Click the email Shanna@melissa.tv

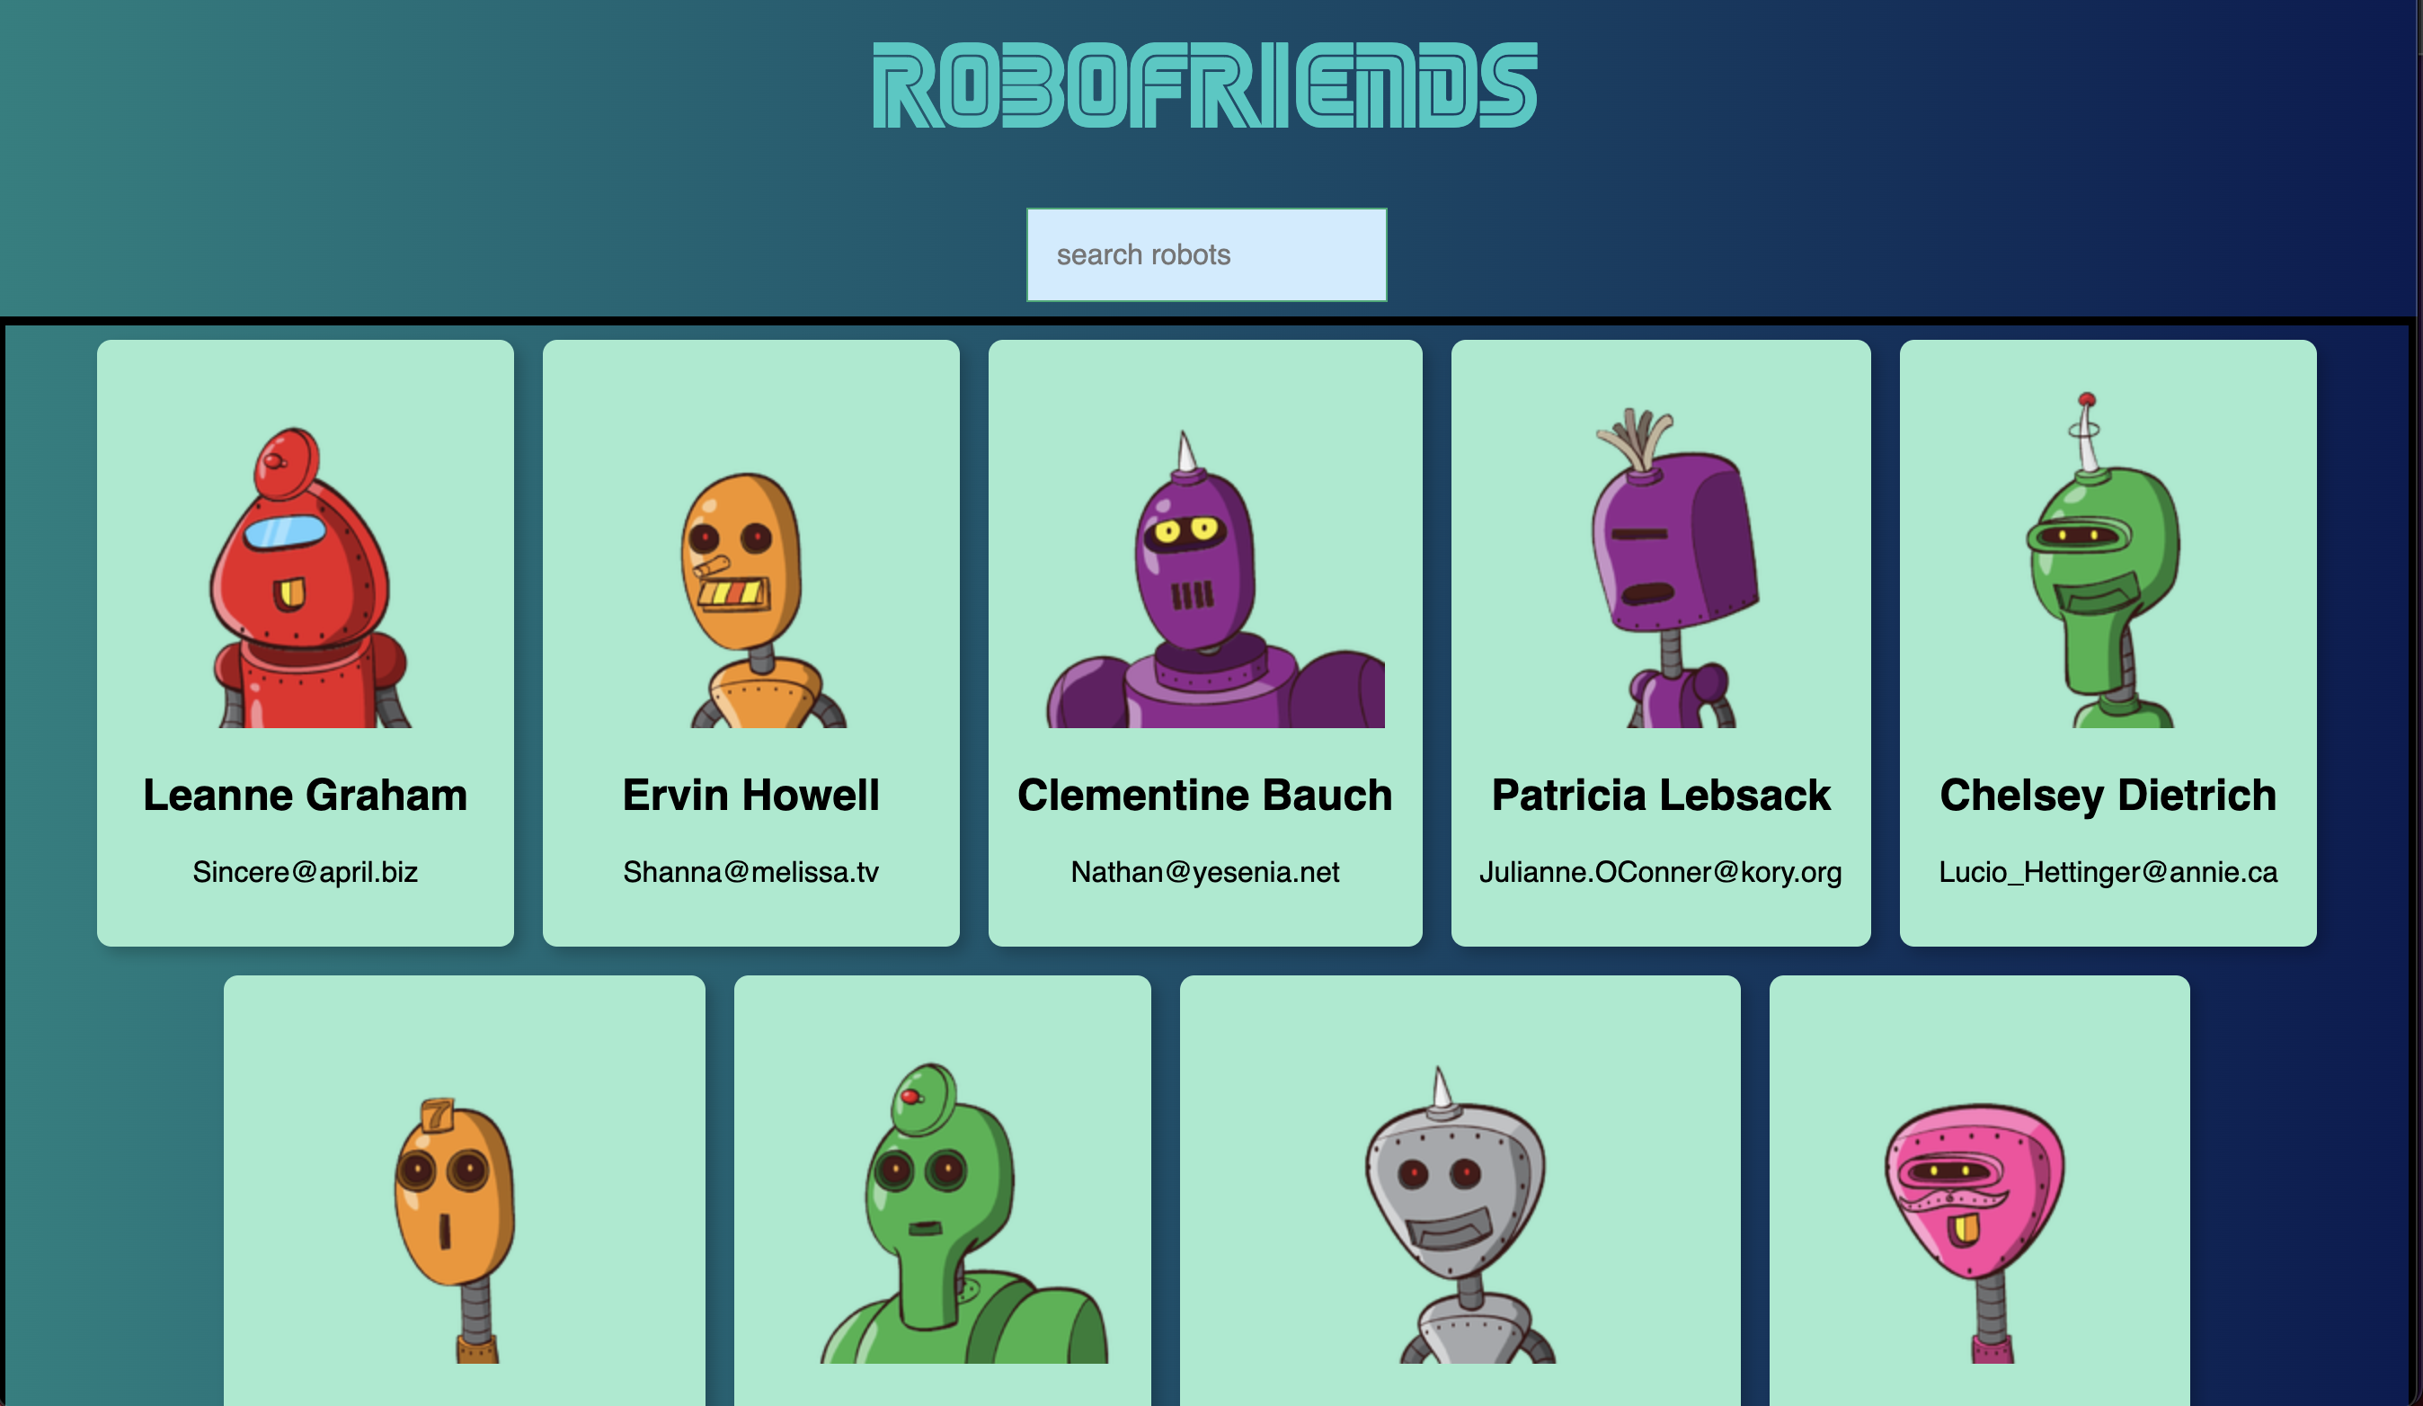[751, 871]
